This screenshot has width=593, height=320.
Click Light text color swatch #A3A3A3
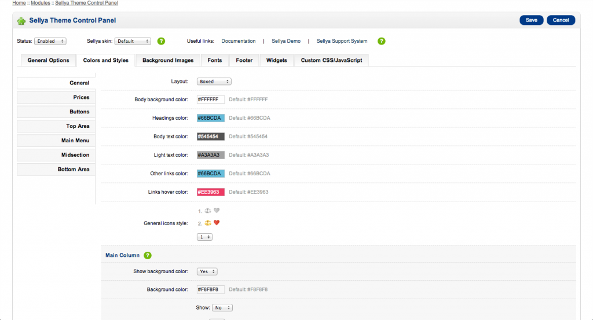coord(211,155)
